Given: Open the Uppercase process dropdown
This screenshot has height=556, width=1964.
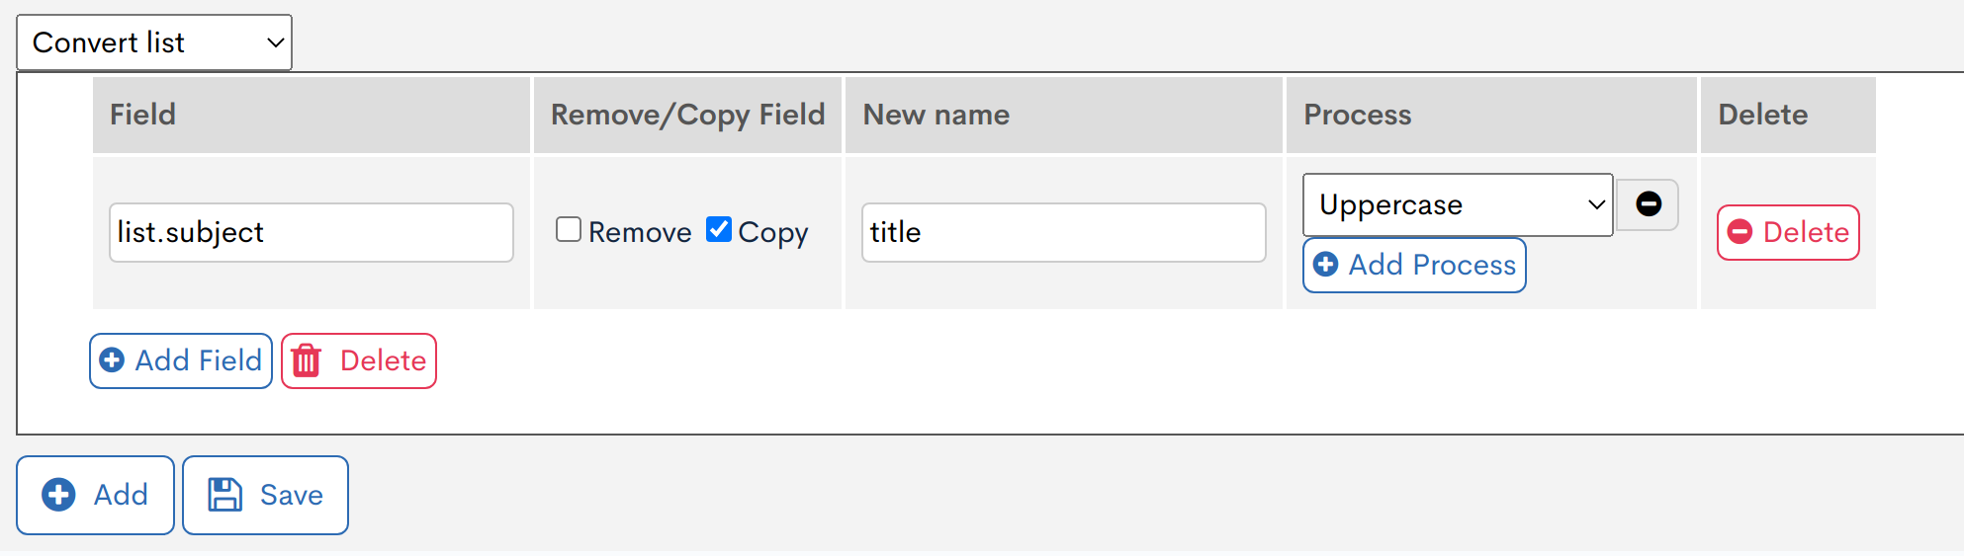Looking at the screenshot, I should coord(1444,204).
